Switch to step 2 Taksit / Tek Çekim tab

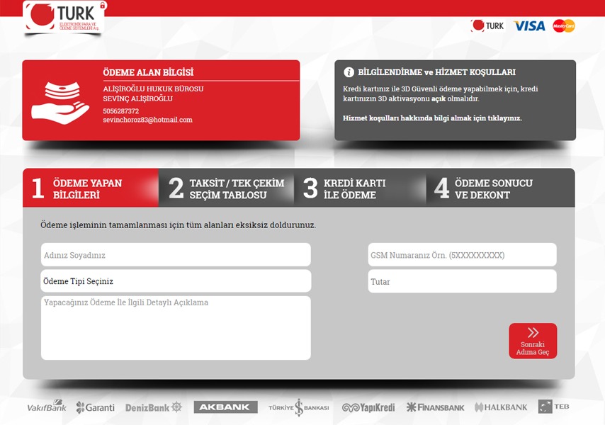[x=226, y=188]
